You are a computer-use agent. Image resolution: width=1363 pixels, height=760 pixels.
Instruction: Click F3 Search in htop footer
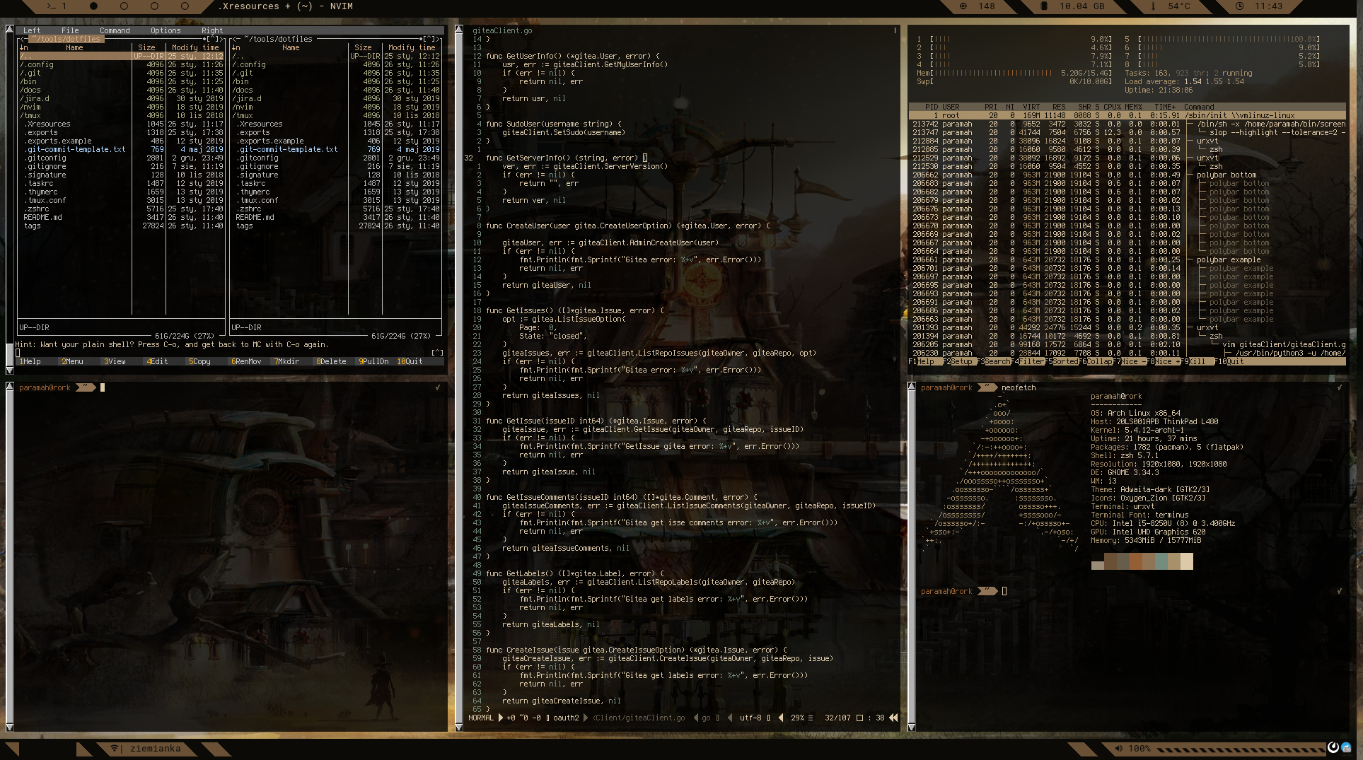(994, 361)
